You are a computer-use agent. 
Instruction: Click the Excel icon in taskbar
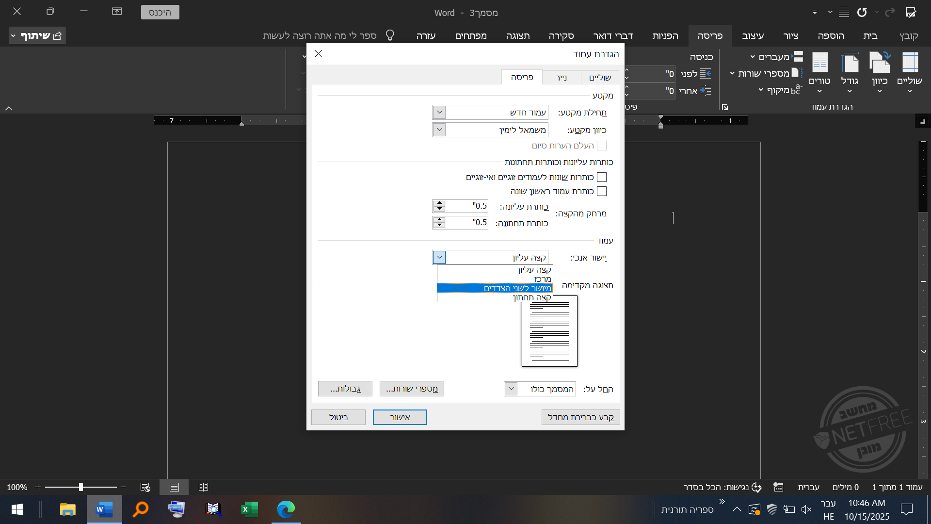[249, 509]
